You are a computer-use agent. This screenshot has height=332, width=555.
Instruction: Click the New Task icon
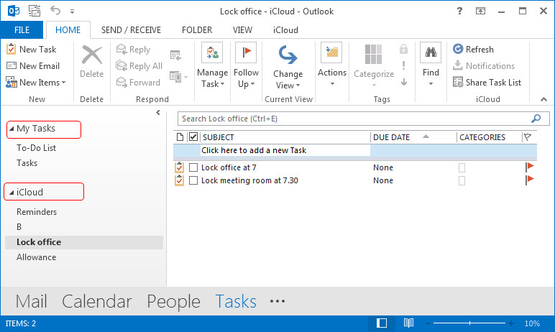[12, 50]
